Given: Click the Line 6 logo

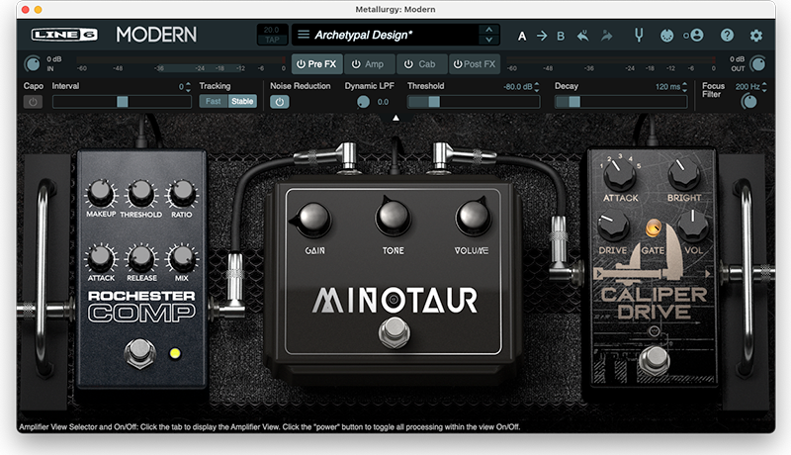Looking at the screenshot, I should (64, 35).
